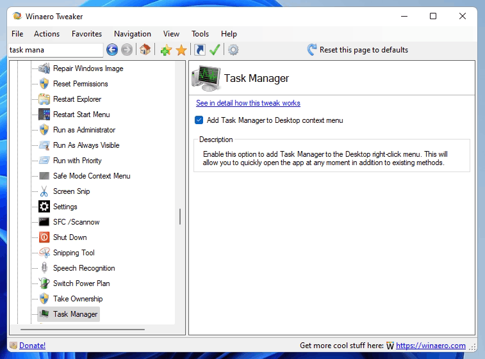Click the Restart Explorer icon
Viewport: 485px width, 359px height.
pos(44,99)
